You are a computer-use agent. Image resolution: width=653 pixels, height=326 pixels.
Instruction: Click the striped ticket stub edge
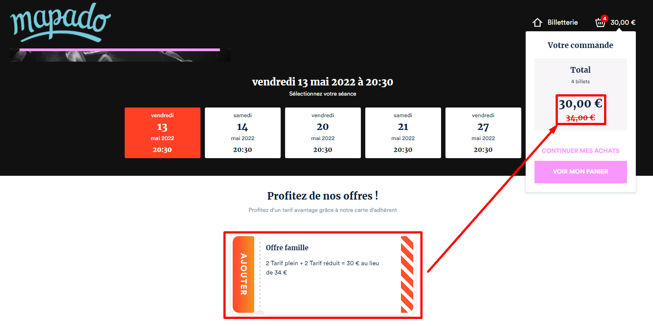tap(407, 274)
